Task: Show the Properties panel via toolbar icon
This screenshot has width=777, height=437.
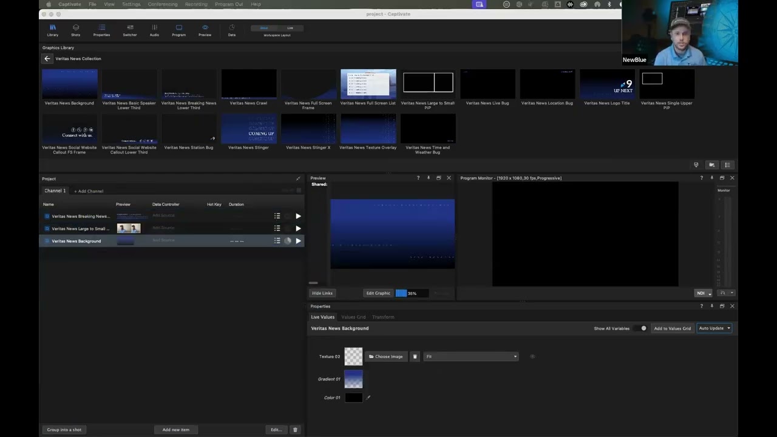Action: [x=101, y=30]
